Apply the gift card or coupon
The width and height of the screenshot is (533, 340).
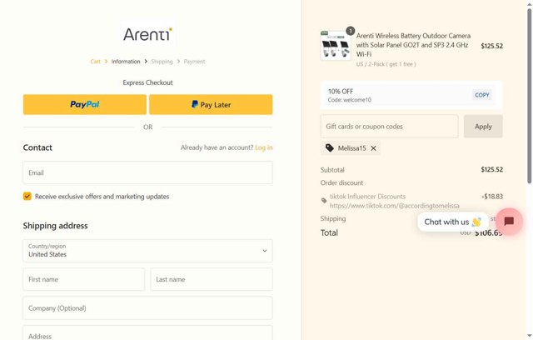coord(483,127)
